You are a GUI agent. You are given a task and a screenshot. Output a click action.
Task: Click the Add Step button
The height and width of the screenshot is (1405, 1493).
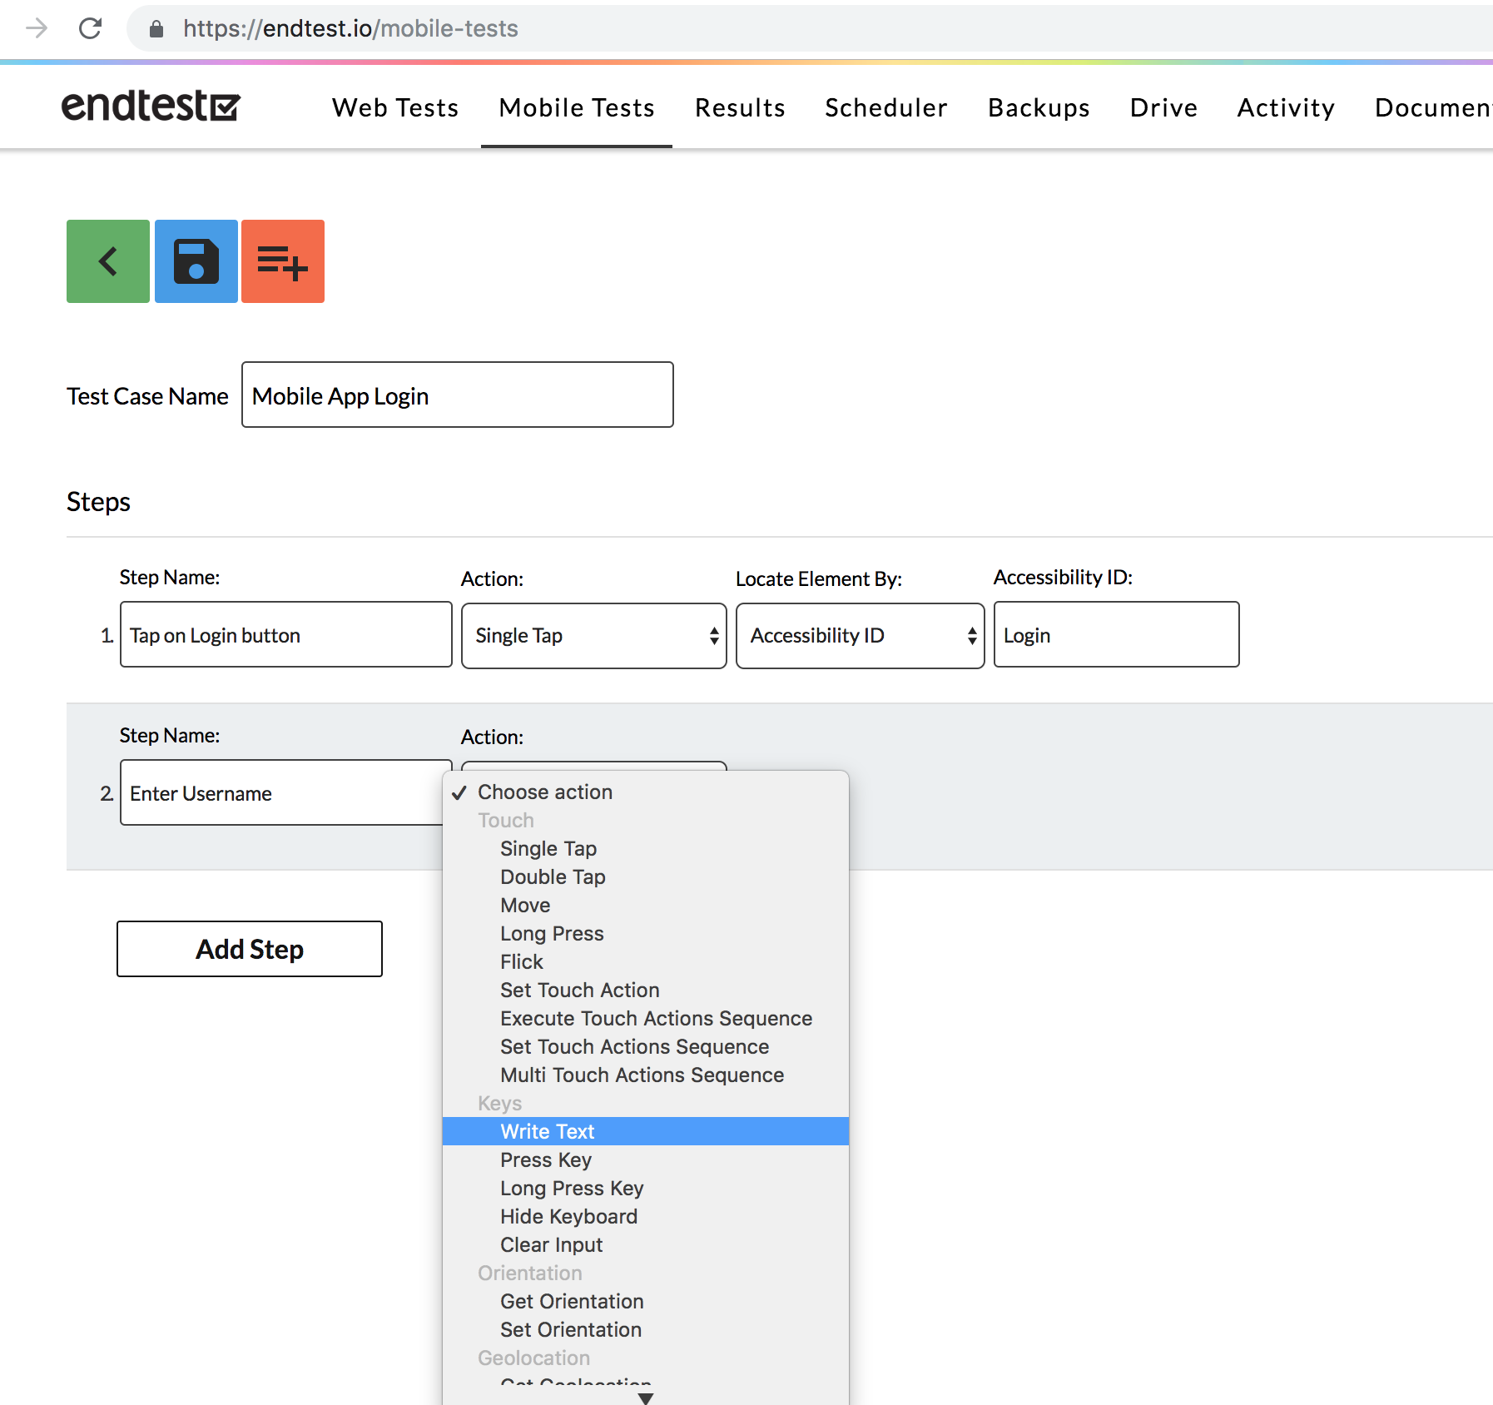[249, 948]
